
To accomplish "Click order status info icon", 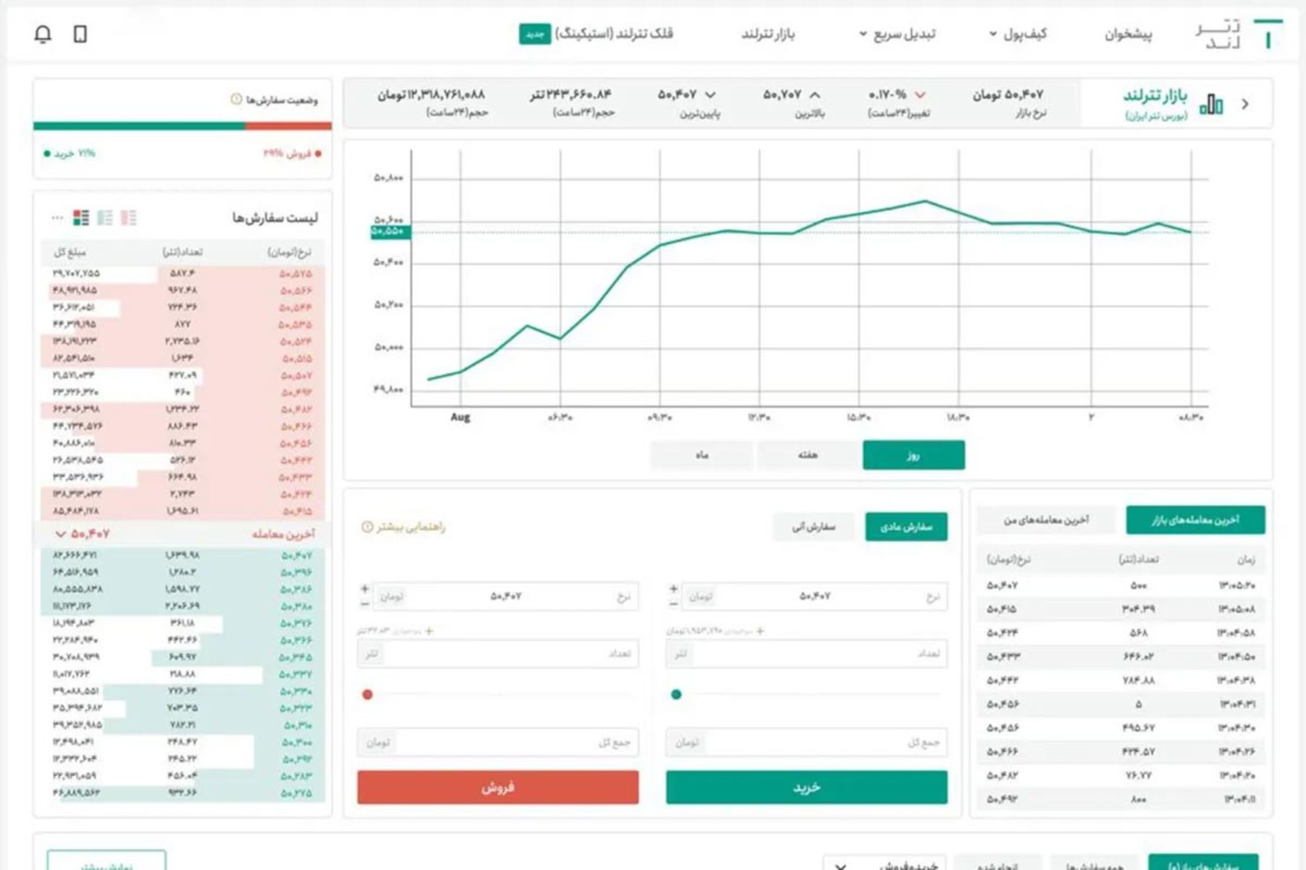I will point(236,99).
